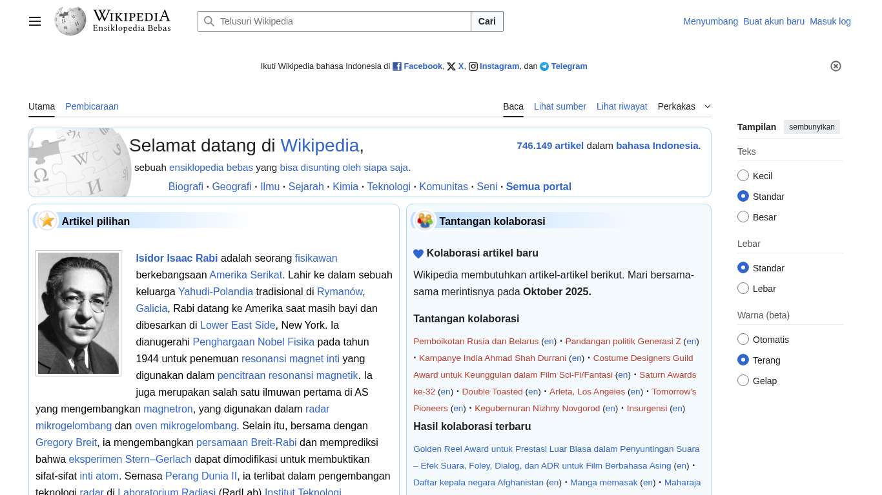This screenshot has height=495, width=882.
Task: Open the Lihat riwayat tab
Action: click(621, 106)
